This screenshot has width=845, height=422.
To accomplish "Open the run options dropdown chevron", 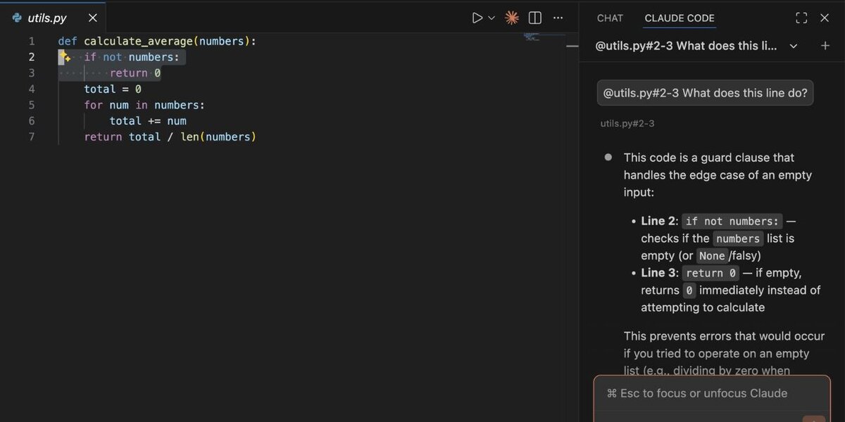I will pos(492,18).
